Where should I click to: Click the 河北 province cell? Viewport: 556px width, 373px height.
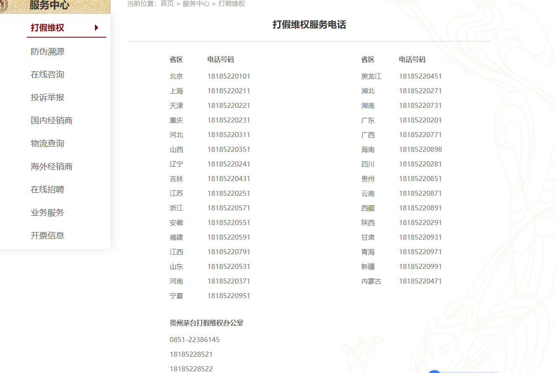(x=176, y=135)
